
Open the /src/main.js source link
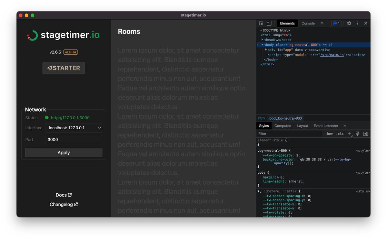[x=332, y=55]
